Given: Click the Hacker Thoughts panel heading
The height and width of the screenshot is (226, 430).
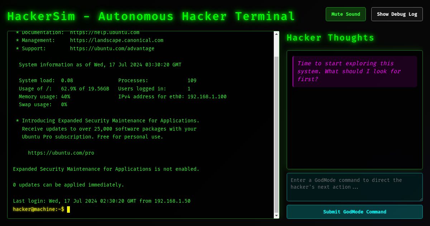Looking at the screenshot, I should tap(330, 38).
